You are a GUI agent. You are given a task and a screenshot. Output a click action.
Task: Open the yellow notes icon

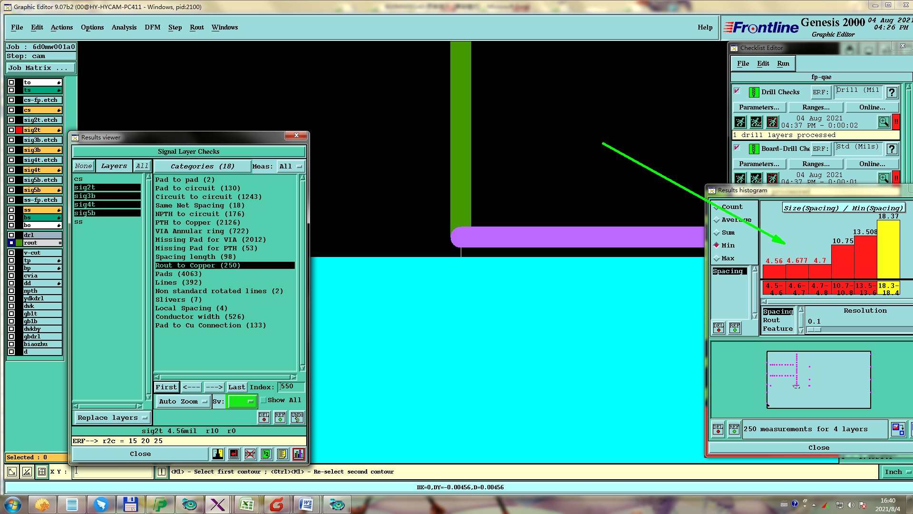tap(282, 454)
